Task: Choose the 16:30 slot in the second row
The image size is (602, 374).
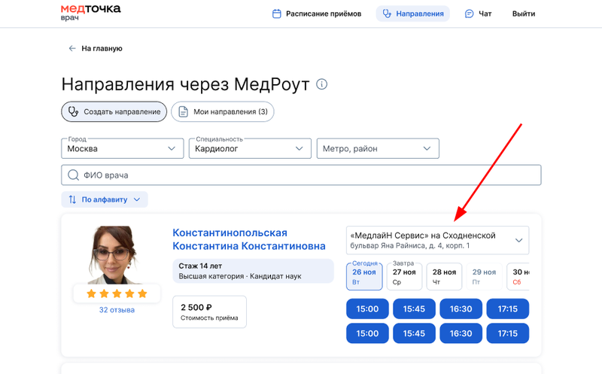Action: tap(461, 333)
